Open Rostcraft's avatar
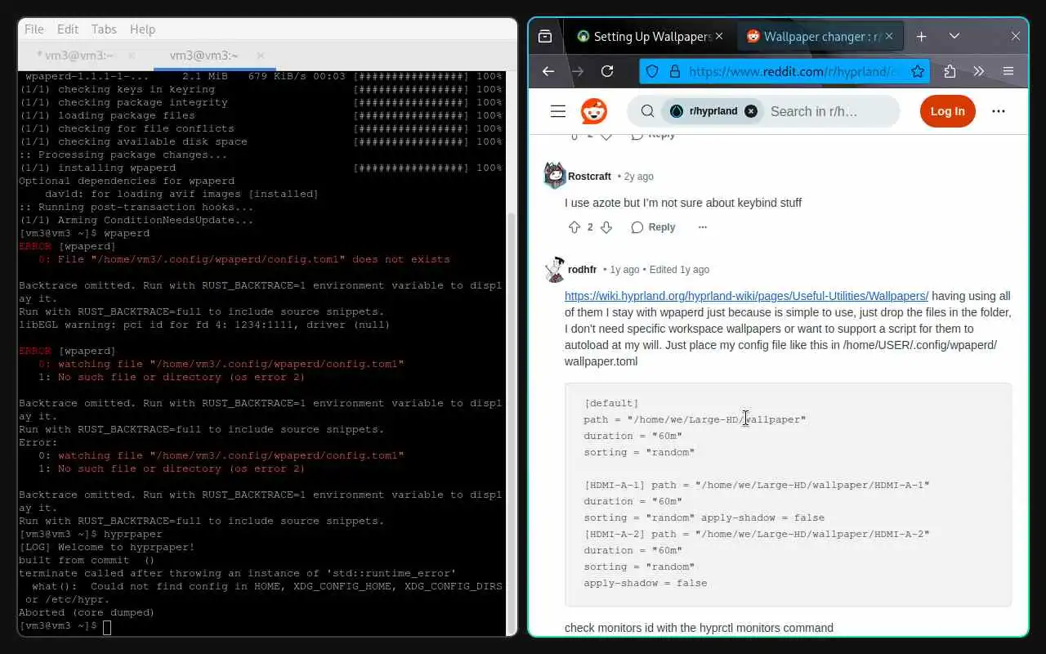 point(555,176)
